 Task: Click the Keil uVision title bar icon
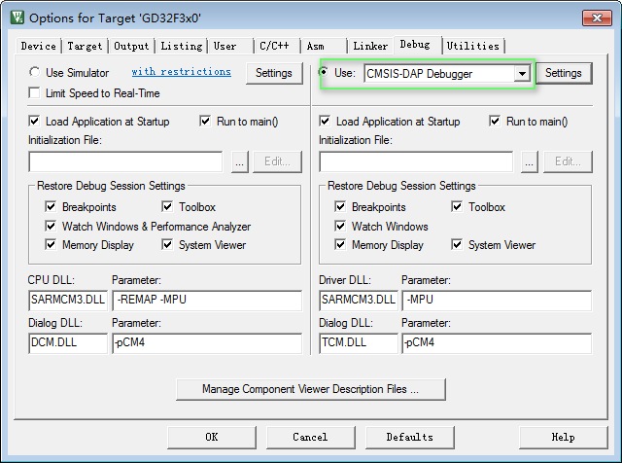pos(17,18)
